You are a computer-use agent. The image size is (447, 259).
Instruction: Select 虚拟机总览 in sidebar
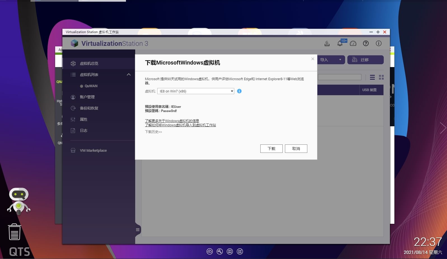click(99, 63)
